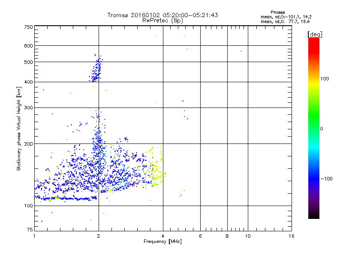The height and width of the screenshot is (257, 343).
Task: Click the '200' y-axis tick label
Action: click(x=28, y=144)
